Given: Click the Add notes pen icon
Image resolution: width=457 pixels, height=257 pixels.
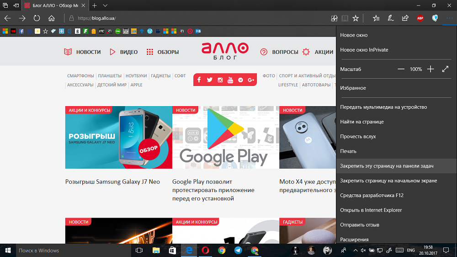Looking at the screenshot, I should click(391, 18).
